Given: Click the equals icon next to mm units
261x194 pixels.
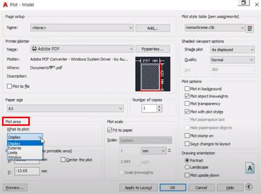Looking at the screenshot, I should pyautogui.click(x=169, y=151).
